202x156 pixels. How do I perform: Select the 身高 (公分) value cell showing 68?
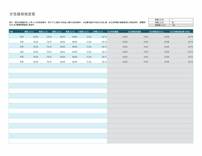point(182,22)
